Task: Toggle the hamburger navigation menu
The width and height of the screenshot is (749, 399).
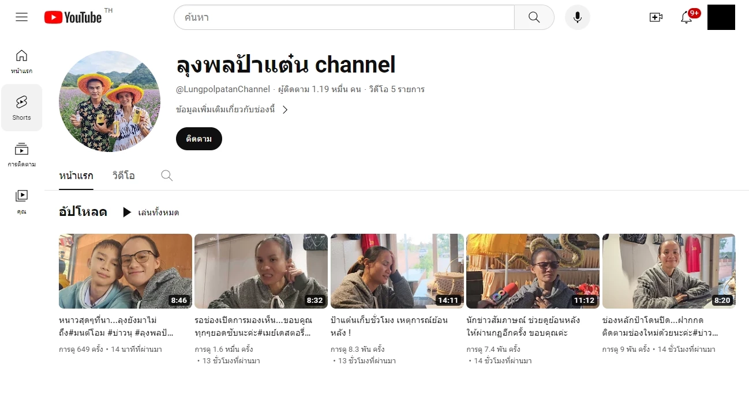Action: [x=21, y=17]
